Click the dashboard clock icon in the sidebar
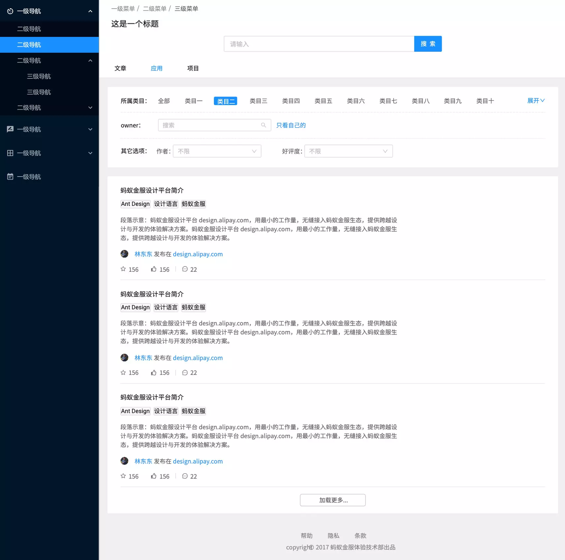The width and height of the screenshot is (565, 560). 10,11
